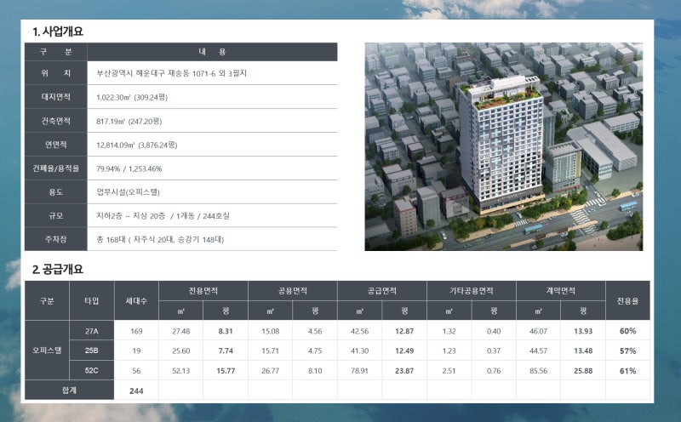Click the '19' unit count cell
Viewport: 681px width, 422px height.
pos(136,351)
